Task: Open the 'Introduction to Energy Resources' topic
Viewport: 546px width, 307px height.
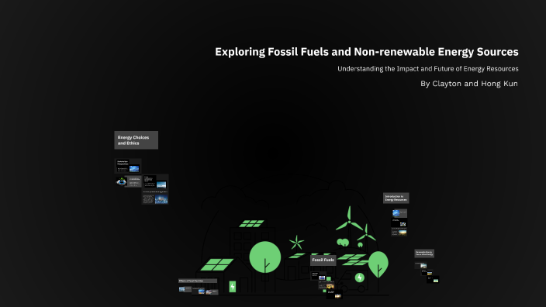Action: click(396, 198)
